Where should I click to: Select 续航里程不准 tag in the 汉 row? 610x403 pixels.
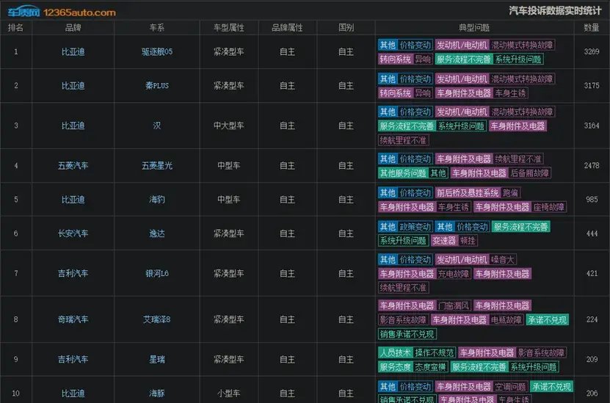click(x=404, y=140)
